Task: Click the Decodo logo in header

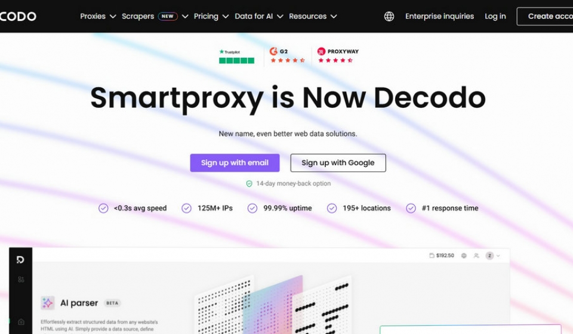Action: [x=18, y=17]
